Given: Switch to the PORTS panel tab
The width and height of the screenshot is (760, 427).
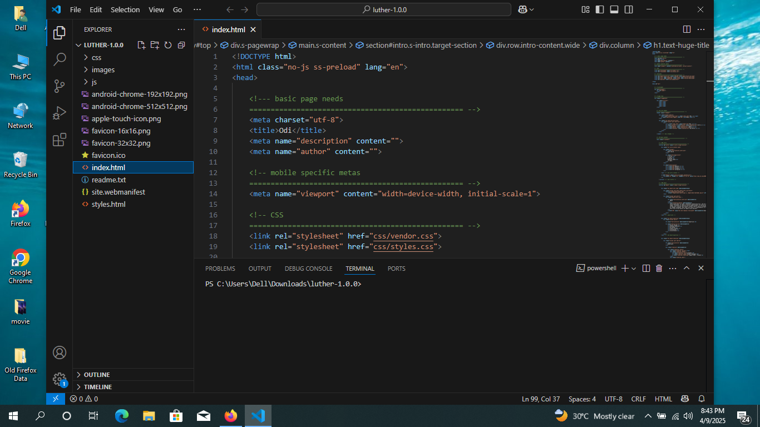Looking at the screenshot, I should 396,269.
